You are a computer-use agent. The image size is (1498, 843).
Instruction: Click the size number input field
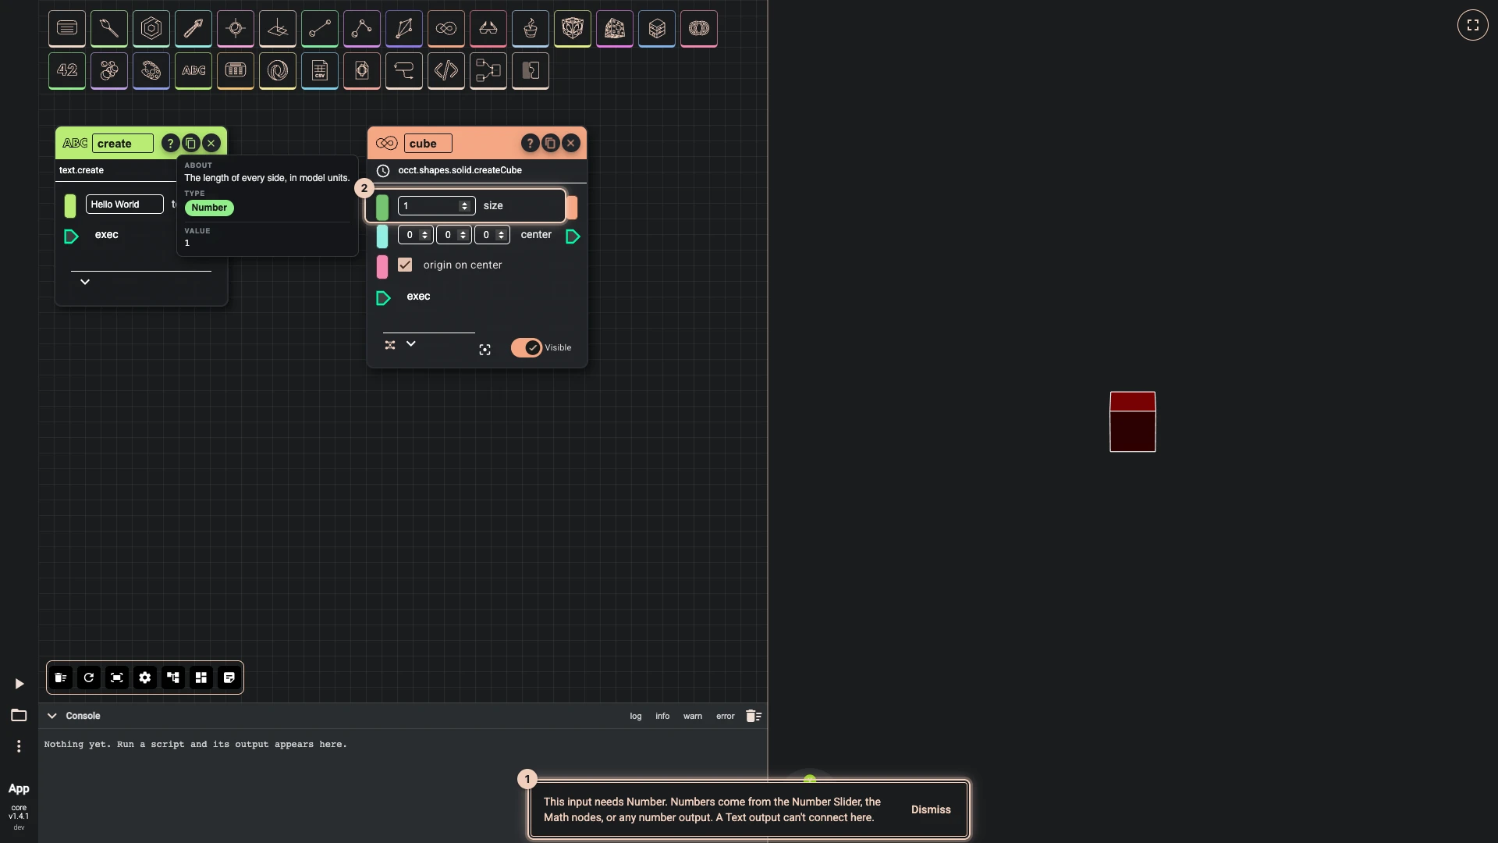(436, 205)
